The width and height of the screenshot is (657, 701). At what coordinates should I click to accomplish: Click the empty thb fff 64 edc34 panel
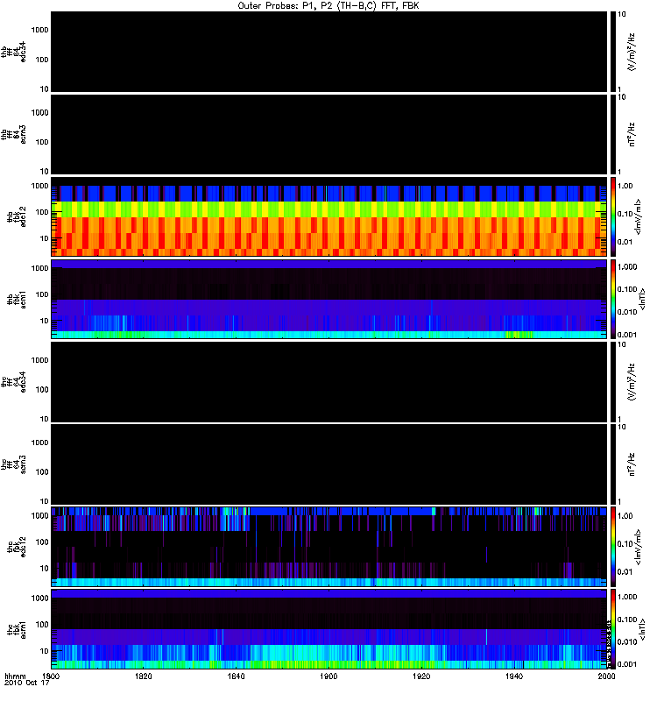point(329,52)
